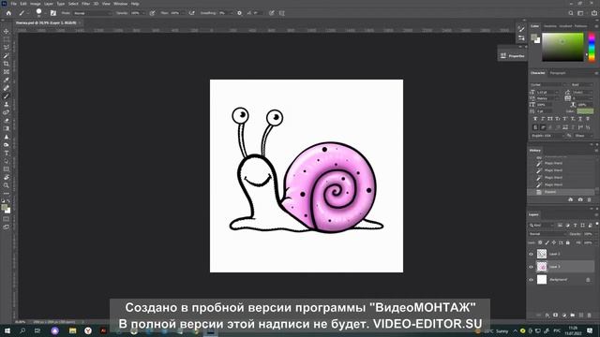The image size is (600, 337).
Task: Select the Zoom tool
Action: click(x=7, y=185)
